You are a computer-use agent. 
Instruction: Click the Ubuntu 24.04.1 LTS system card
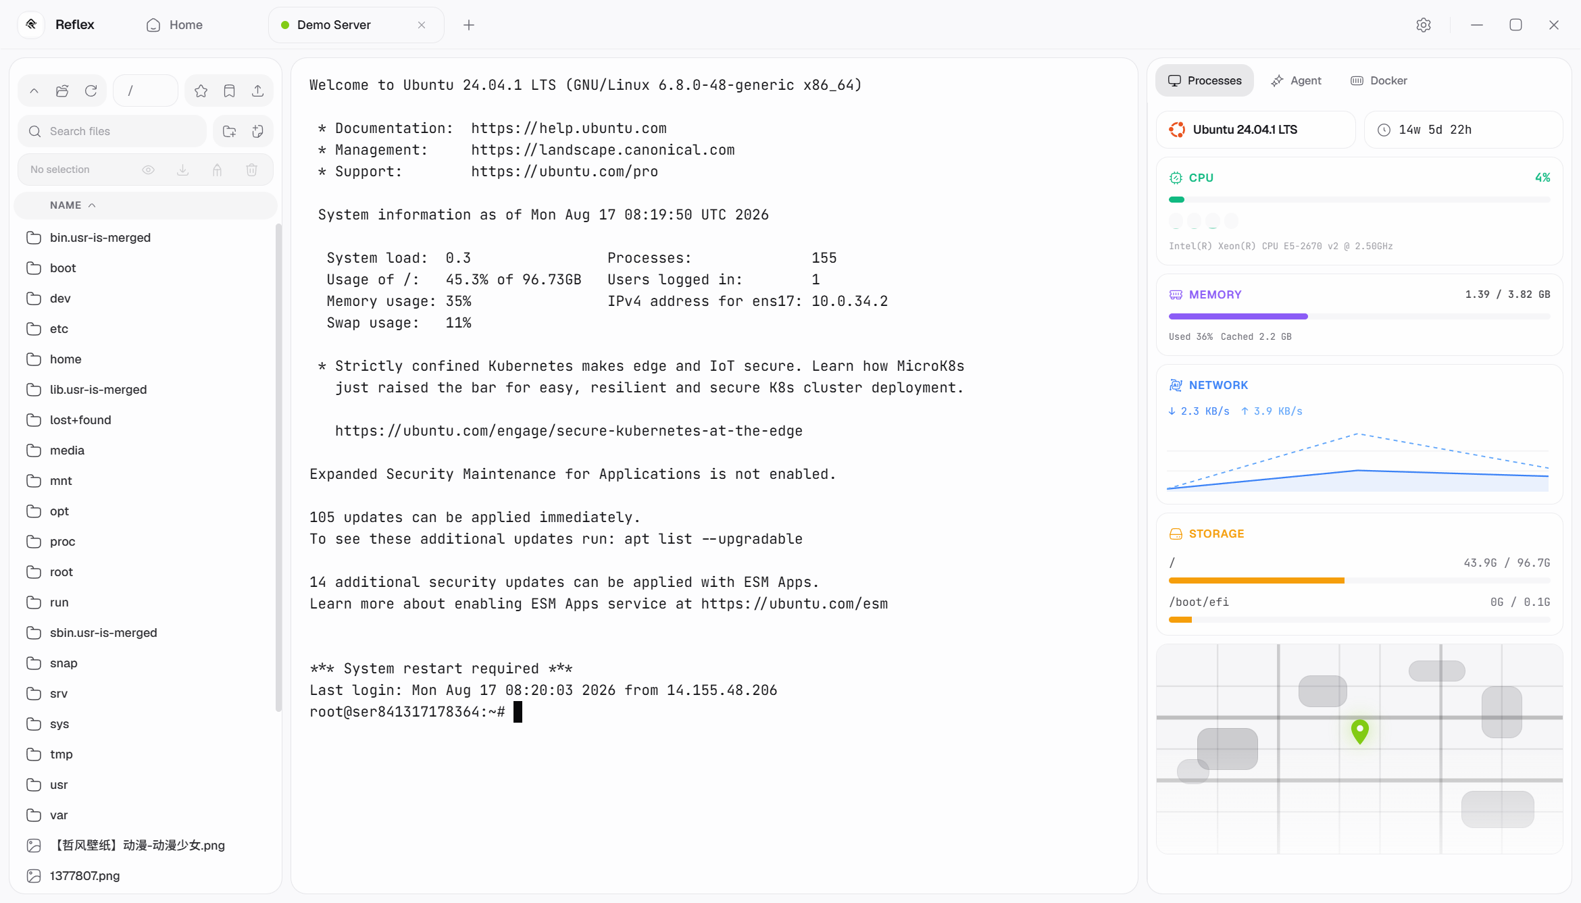(1256, 130)
